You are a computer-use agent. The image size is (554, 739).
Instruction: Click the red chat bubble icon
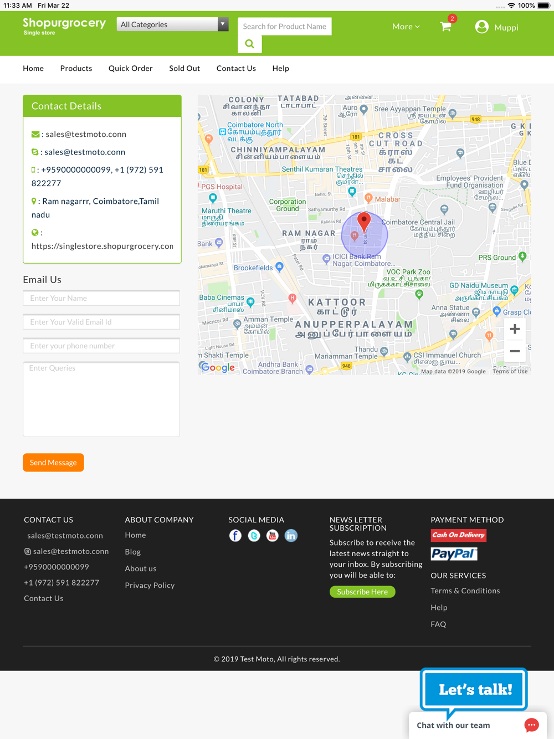(x=531, y=725)
